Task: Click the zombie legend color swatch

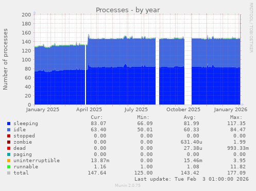Action: point(9,142)
